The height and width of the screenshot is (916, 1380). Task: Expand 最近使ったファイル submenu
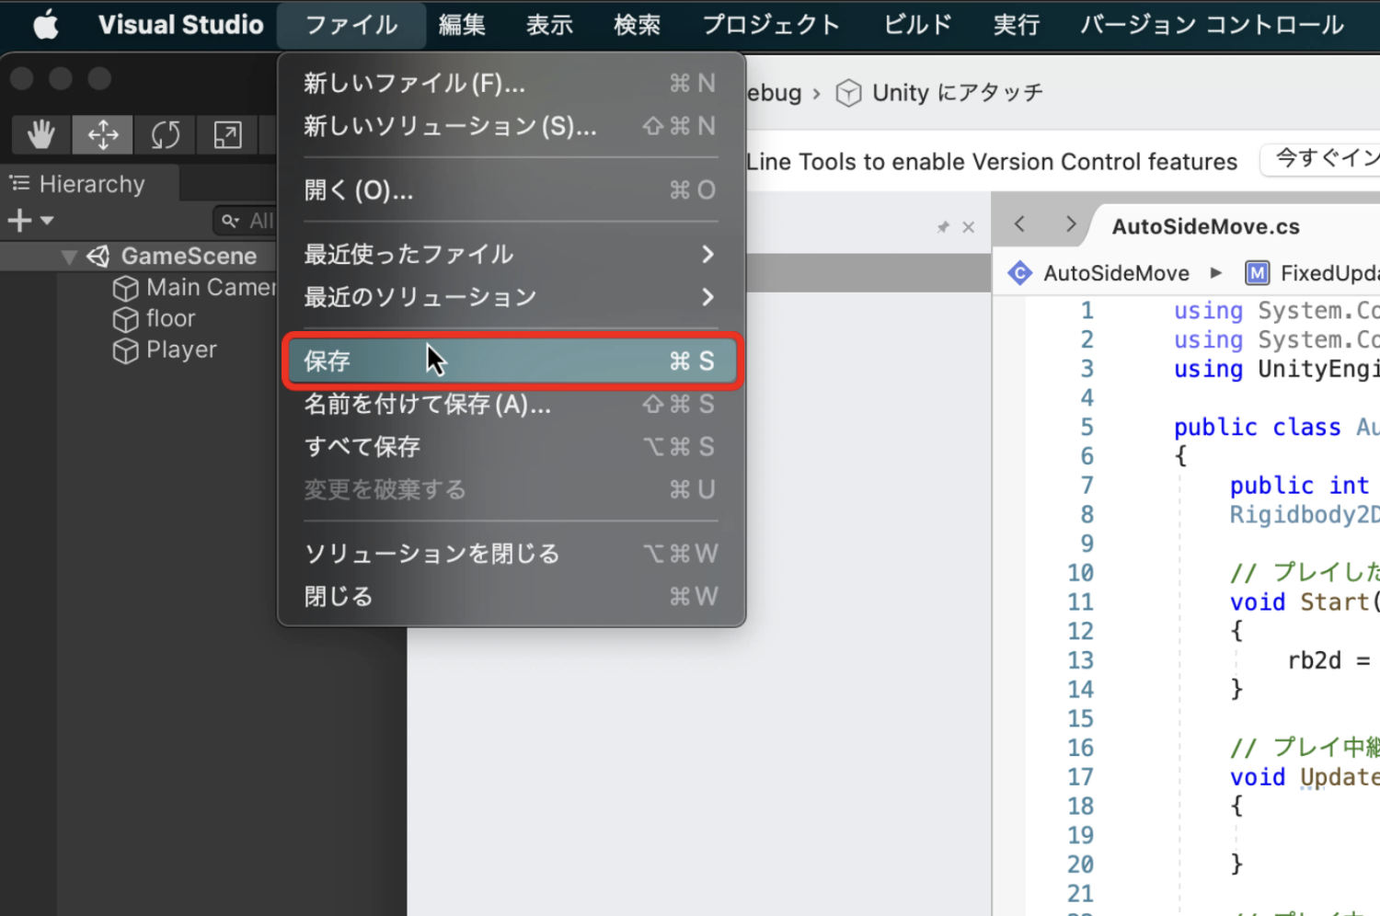click(512, 254)
